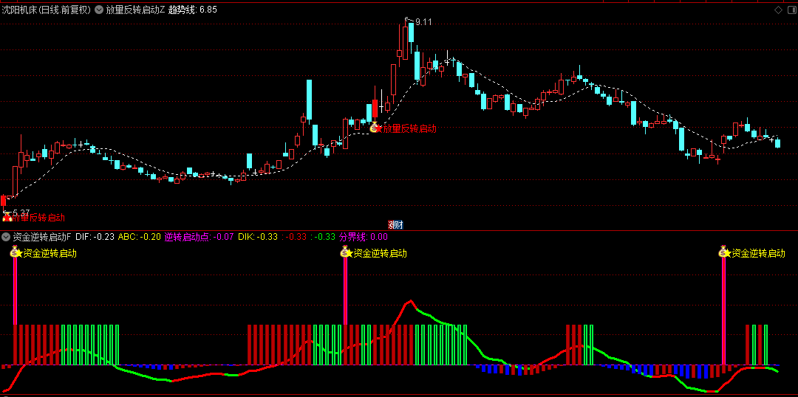Click the red -0.33 value
The height and width of the screenshot is (397, 798).
coord(295,236)
